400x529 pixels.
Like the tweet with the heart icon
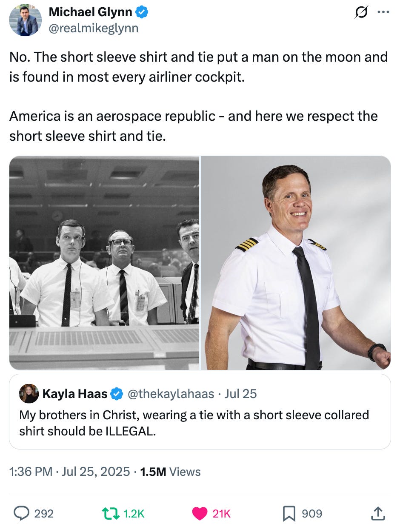[x=200, y=514]
